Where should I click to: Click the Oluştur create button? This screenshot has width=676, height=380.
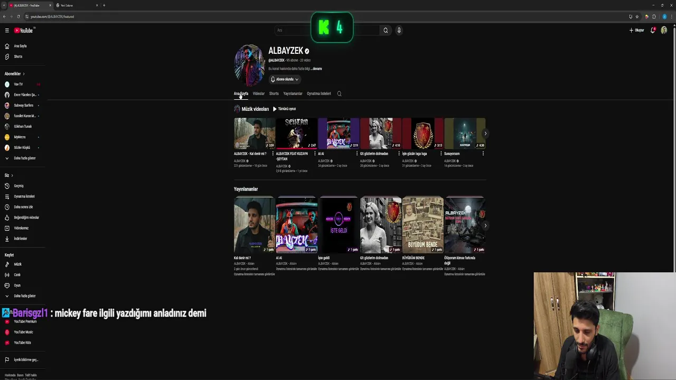[x=636, y=30]
